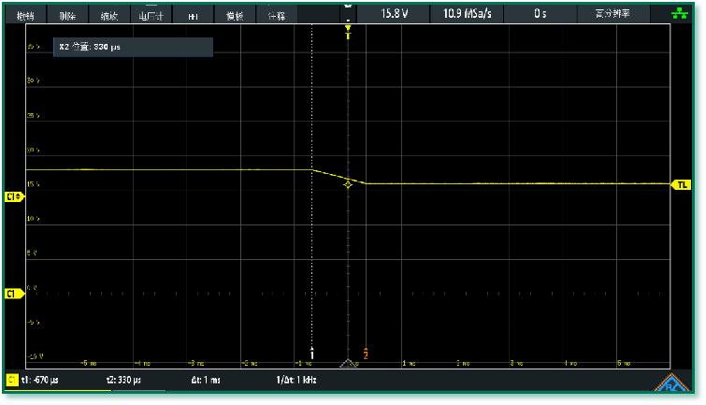706x405 pixels.
Task: Click the green network status icon
Action: pyautogui.click(x=680, y=13)
